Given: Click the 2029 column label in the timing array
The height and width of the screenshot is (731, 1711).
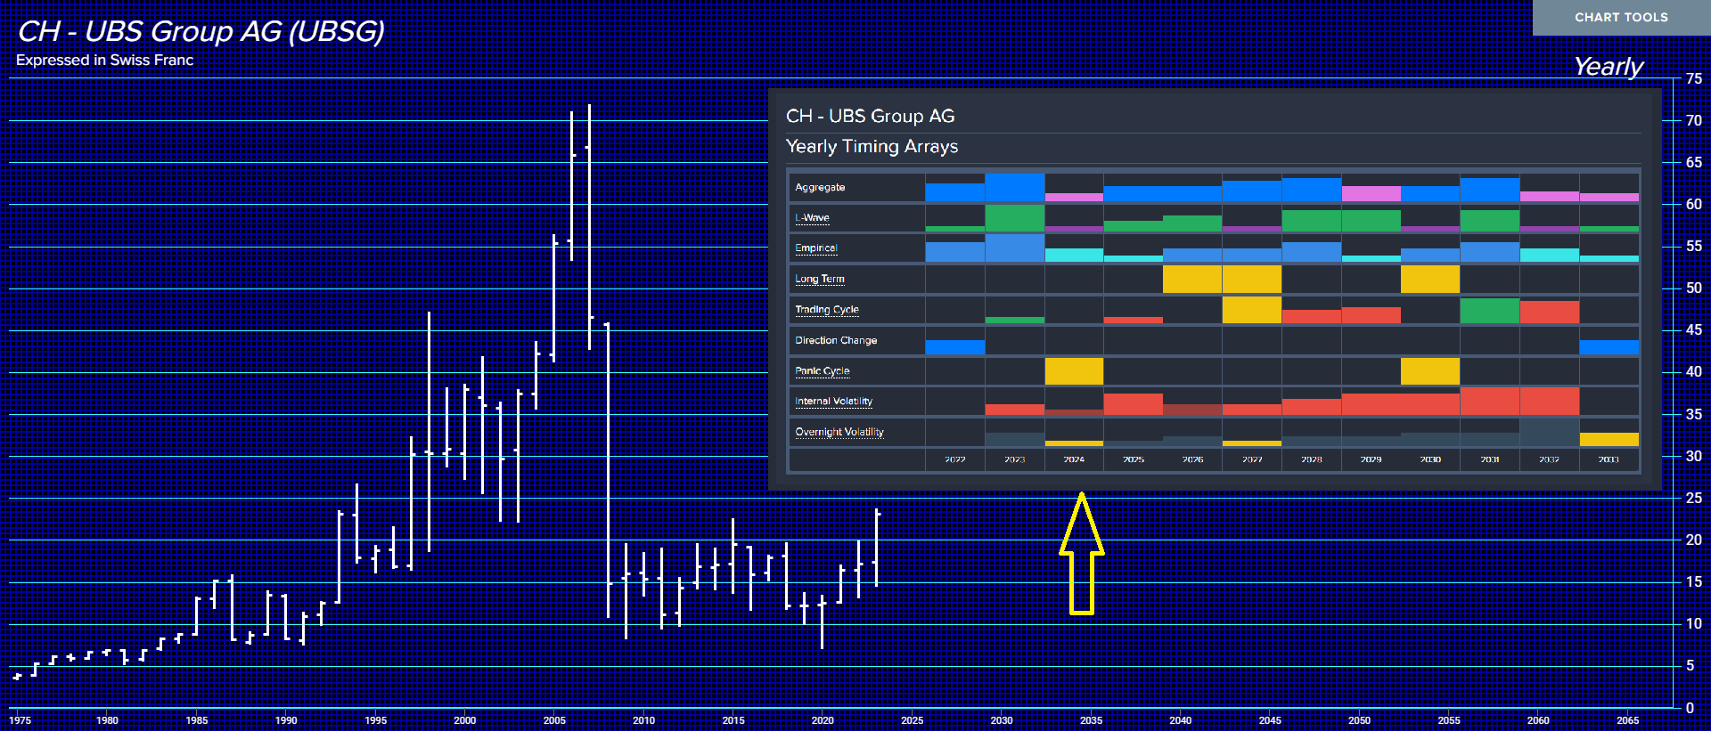Looking at the screenshot, I should pos(1371,459).
